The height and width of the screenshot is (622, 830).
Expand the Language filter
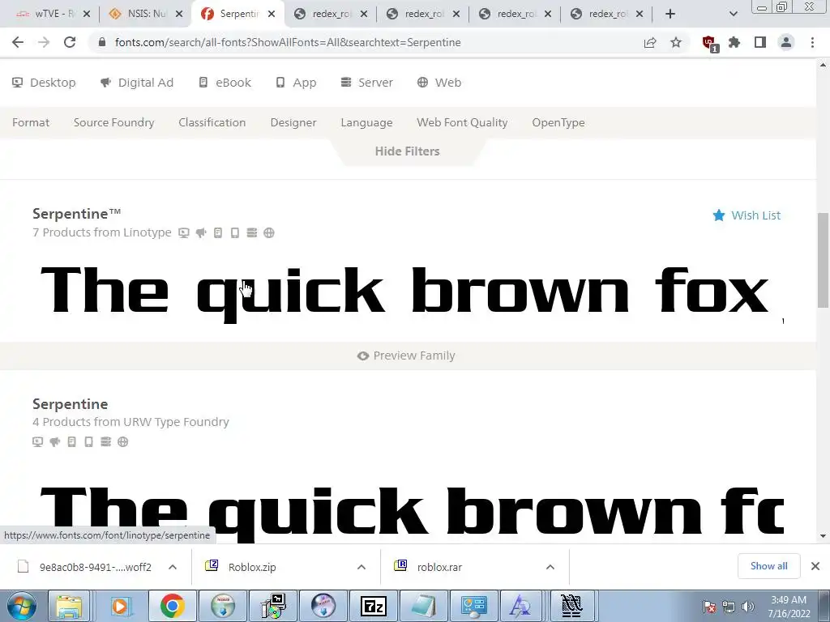(x=366, y=123)
